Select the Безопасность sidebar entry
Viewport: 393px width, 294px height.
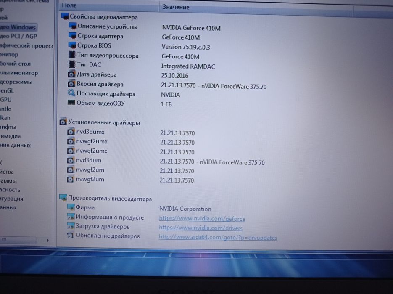[10, 190]
